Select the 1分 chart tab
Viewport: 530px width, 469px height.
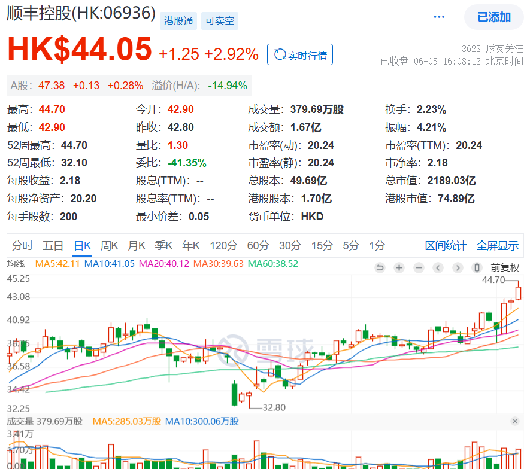tap(377, 246)
